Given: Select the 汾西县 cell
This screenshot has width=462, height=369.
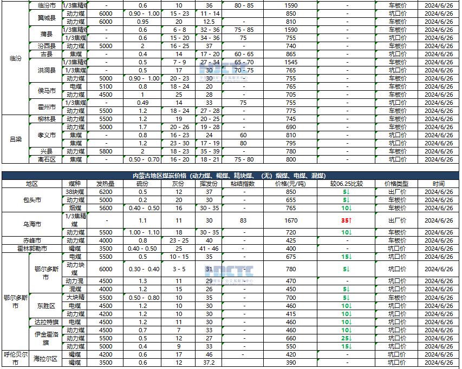Looking at the screenshot, I should click(45, 46).
